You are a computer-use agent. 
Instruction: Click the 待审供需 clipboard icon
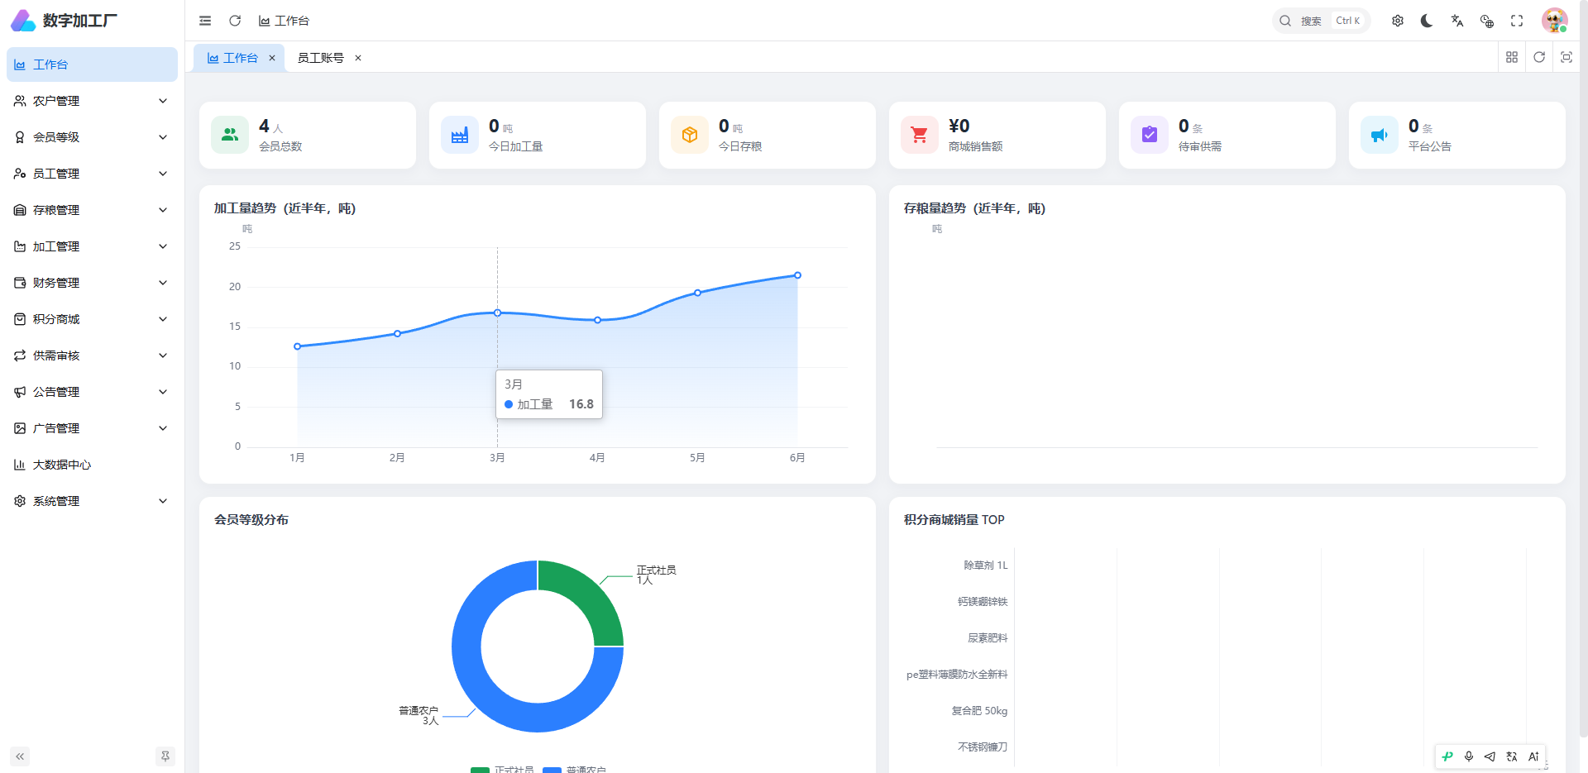tap(1150, 135)
